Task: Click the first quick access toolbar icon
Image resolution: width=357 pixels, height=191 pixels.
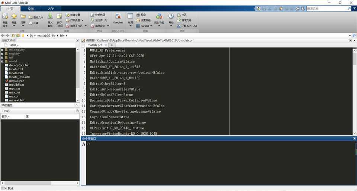Action: tap(258, 9)
